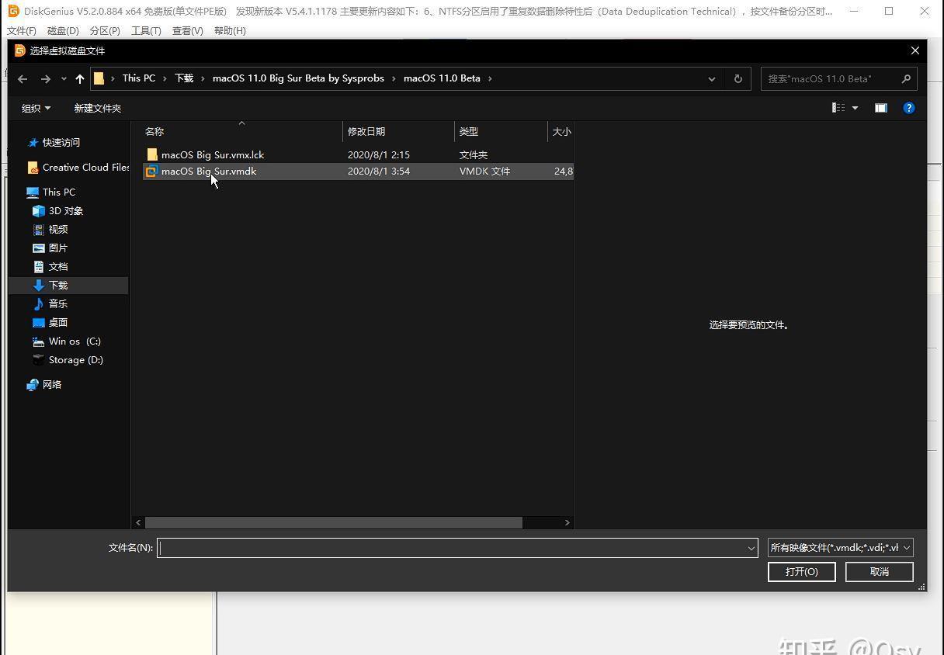The image size is (944, 655).
Task: Expand the file name history dropdown
Action: (x=751, y=548)
